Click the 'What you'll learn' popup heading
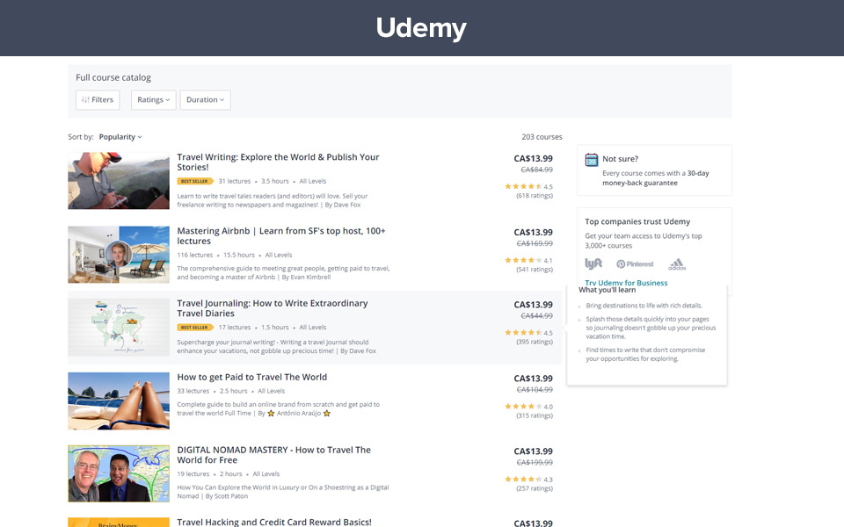This screenshot has height=527, width=844. pos(608,290)
